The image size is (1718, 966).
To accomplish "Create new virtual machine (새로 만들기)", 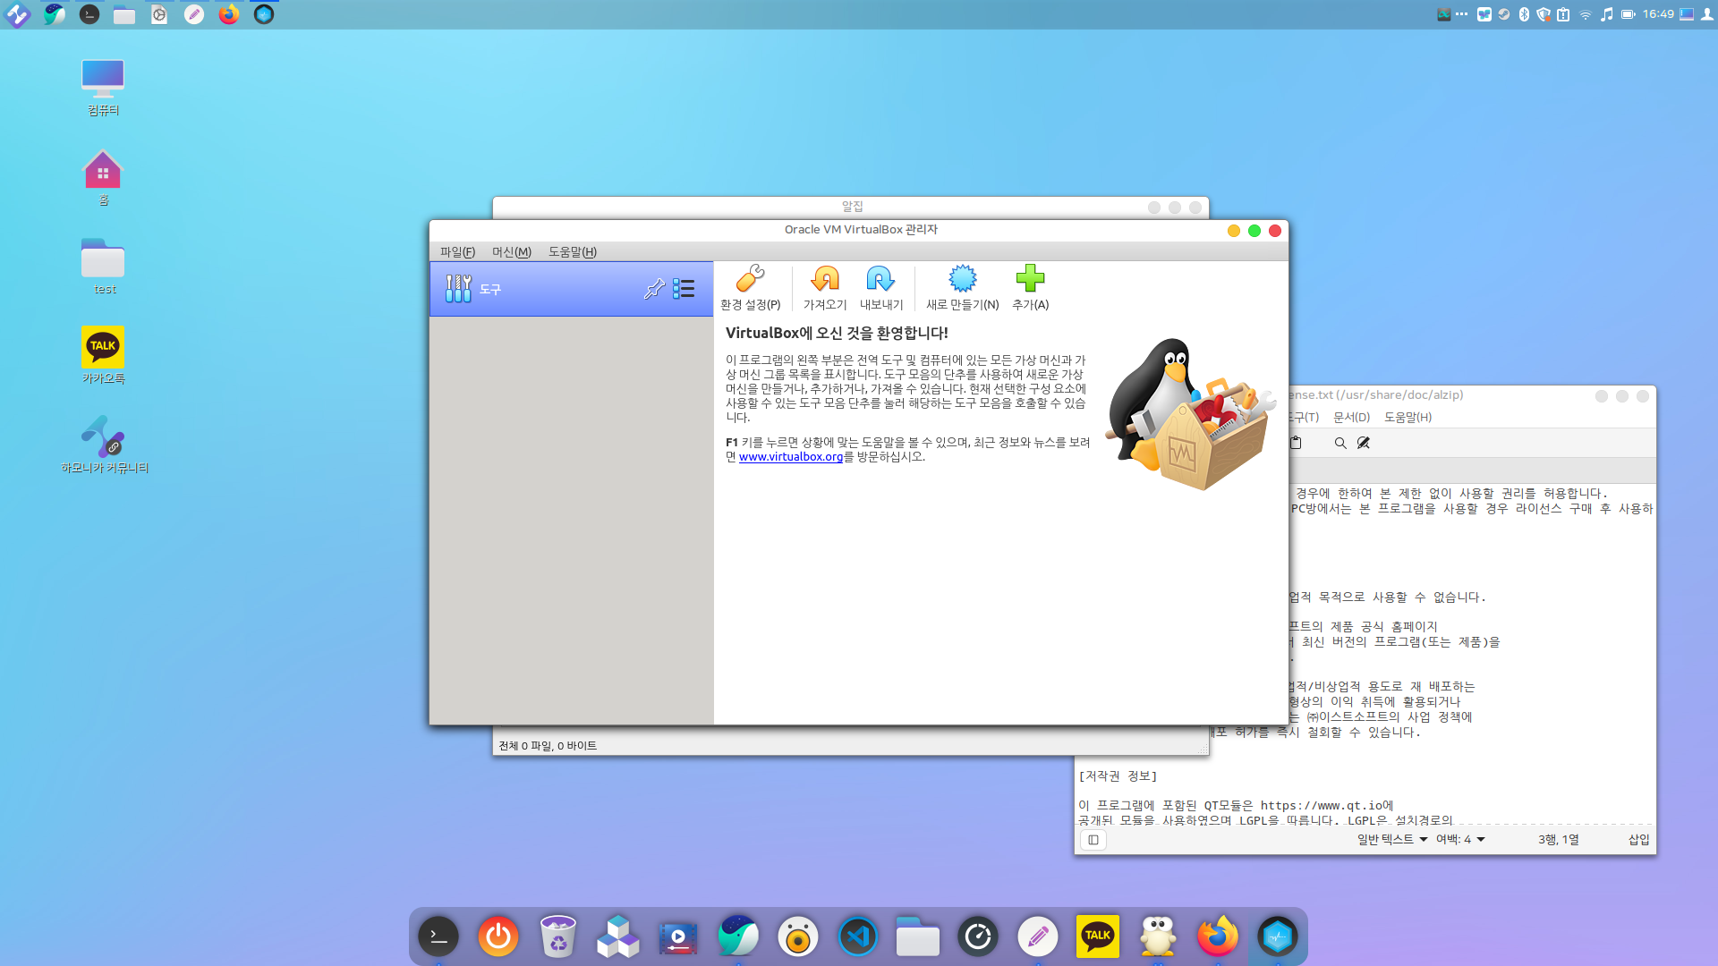I will 962,287.
